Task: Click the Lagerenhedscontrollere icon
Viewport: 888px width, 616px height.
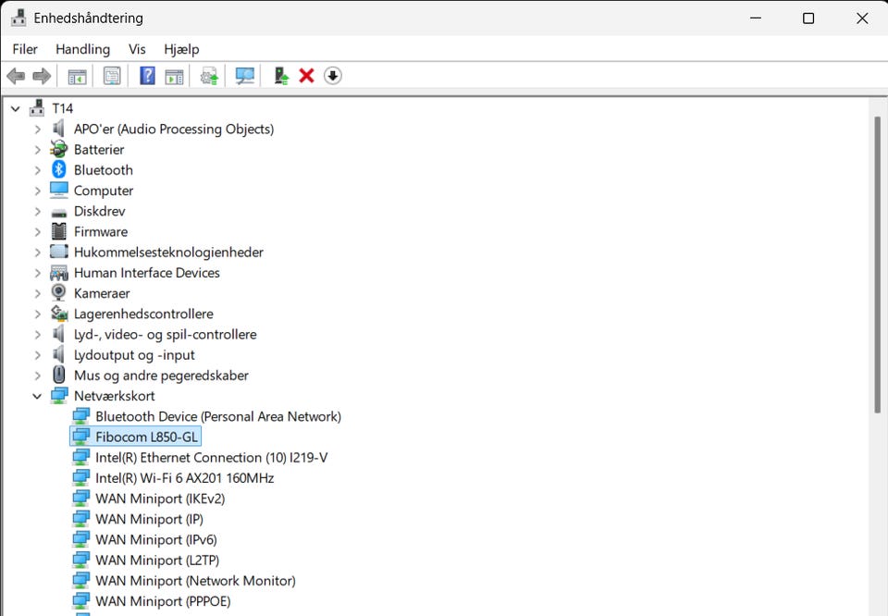Action: pos(59,314)
